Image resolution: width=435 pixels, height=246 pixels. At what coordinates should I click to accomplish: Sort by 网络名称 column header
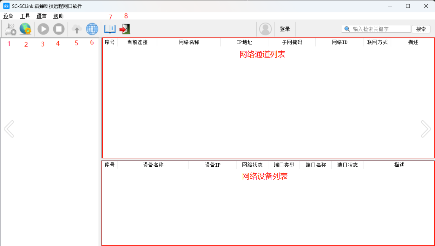coord(189,42)
